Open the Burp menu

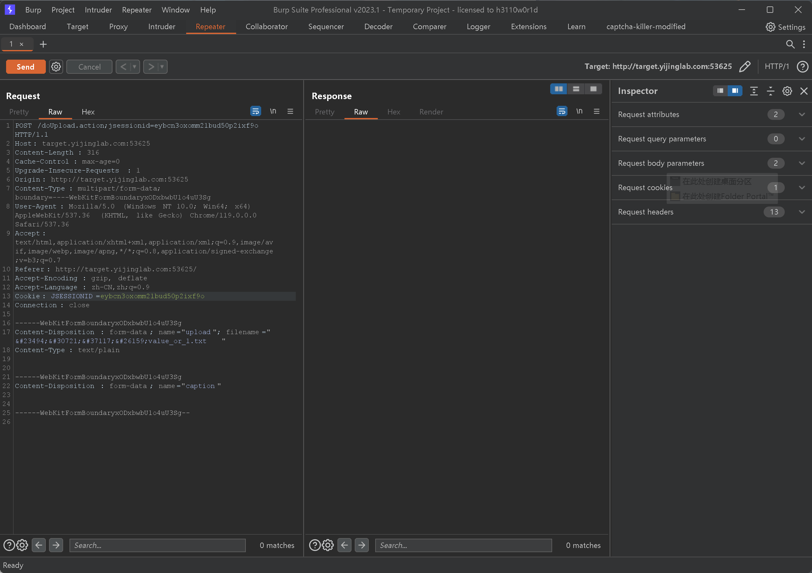pyautogui.click(x=33, y=10)
